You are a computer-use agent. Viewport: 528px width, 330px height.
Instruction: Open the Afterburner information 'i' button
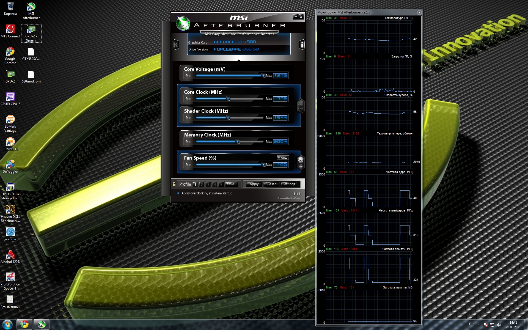(x=302, y=45)
